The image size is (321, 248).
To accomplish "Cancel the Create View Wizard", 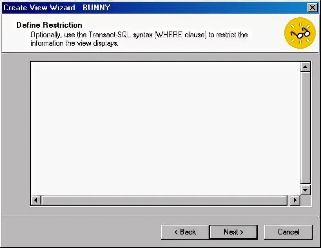I will (x=288, y=232).
